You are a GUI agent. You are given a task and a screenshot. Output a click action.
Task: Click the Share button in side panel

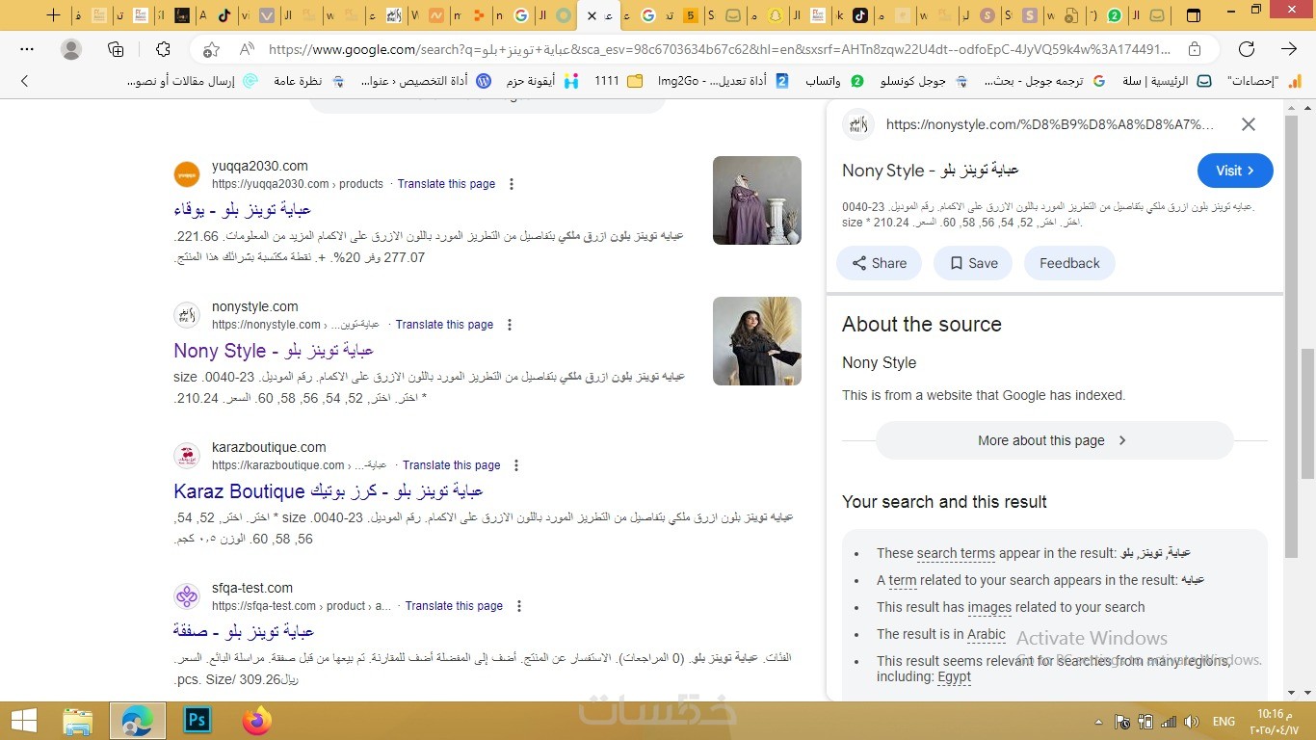pos(879,263)
